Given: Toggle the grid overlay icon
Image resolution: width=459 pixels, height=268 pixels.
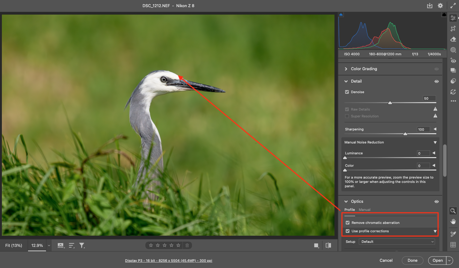Looking at the screenshot, I should point(453,245).
